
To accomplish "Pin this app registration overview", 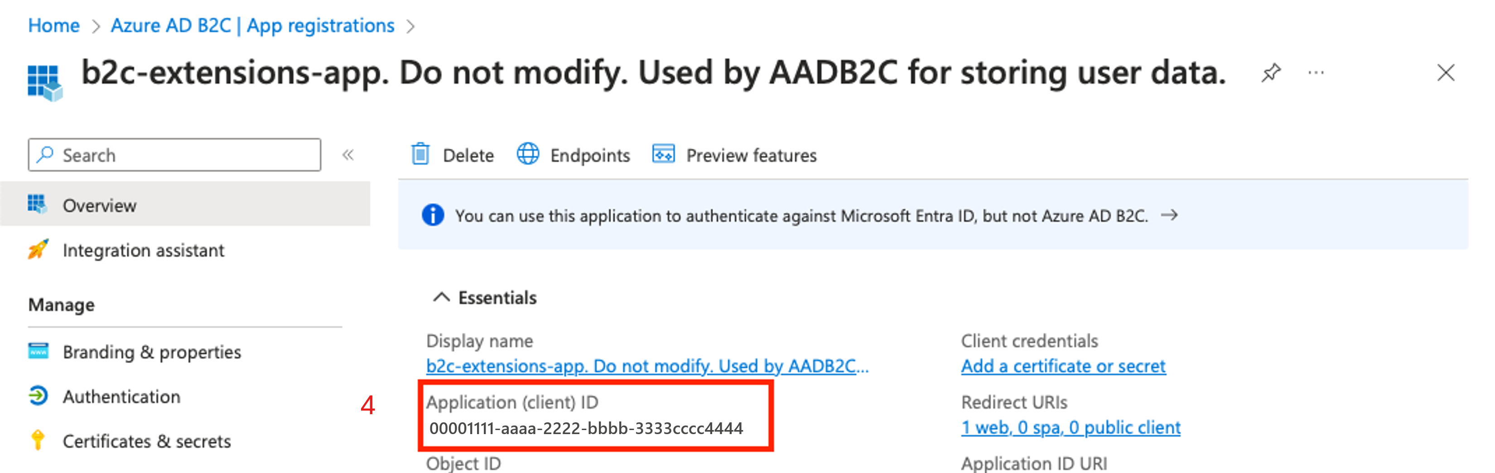I will coord(1271,73).
